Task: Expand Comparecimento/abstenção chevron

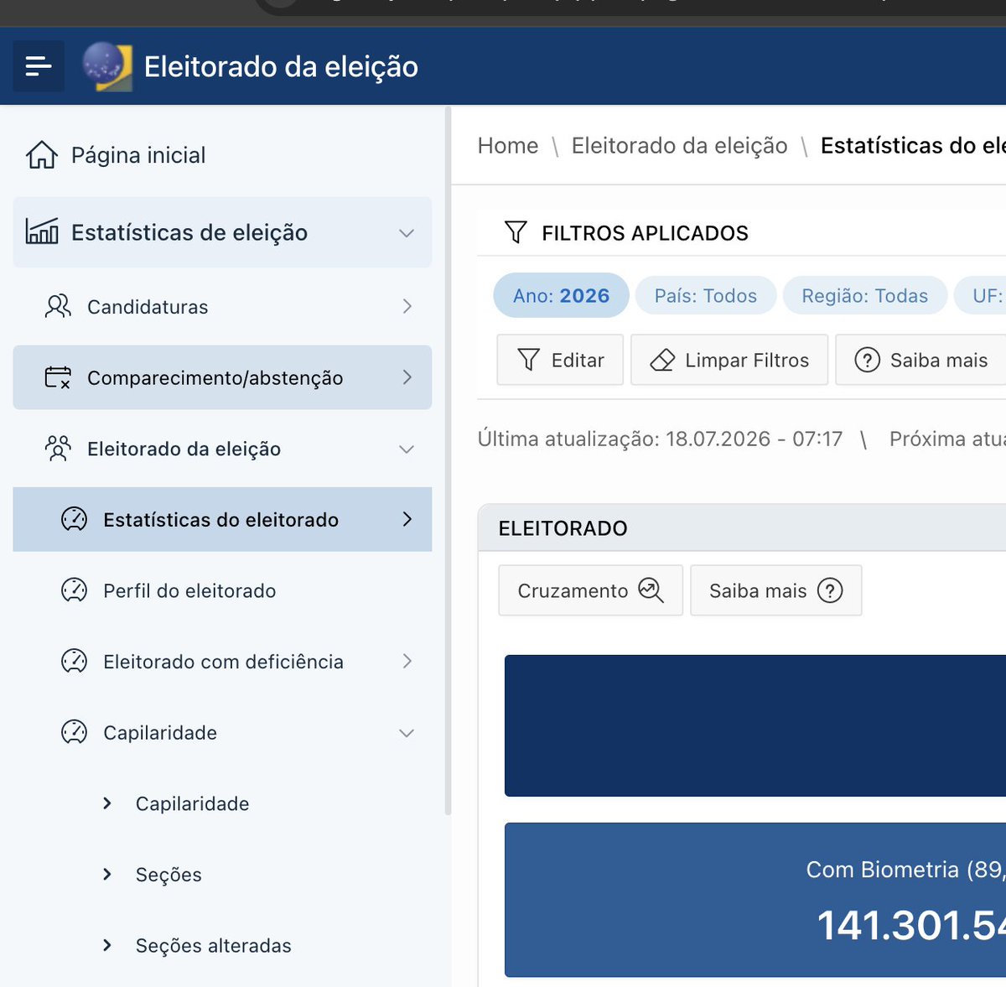Action: tap(407, 377)
